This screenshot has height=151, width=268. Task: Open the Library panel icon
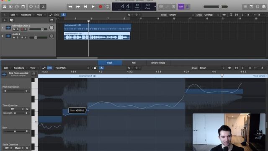5,7
